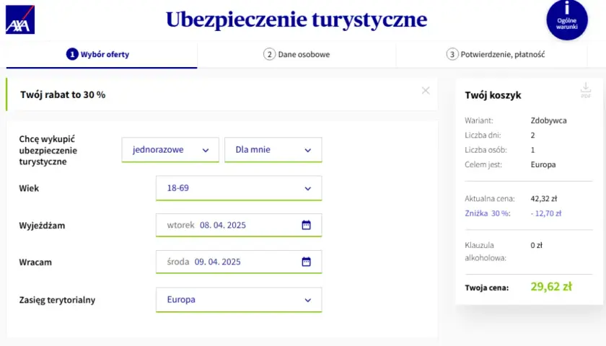Close the 30% discount banner
This screenshot has height=346, width=606.
coord(426,90)
